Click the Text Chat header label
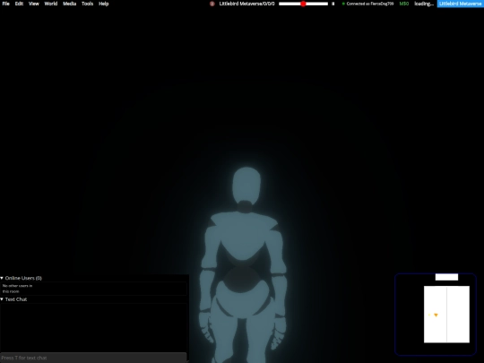Screen dimensions: 484x363 coord(16,299)
